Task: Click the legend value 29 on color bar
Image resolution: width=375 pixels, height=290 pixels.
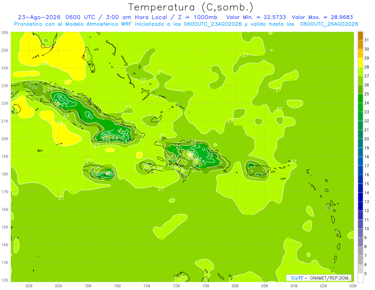Action: click(x=367, y=58)
